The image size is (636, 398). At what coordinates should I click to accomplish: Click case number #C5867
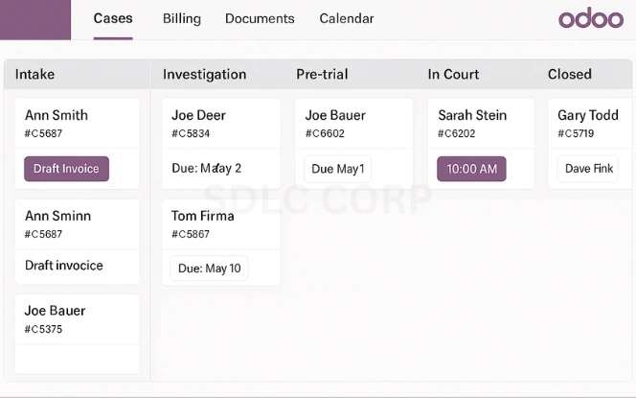[x=191, y=234]
